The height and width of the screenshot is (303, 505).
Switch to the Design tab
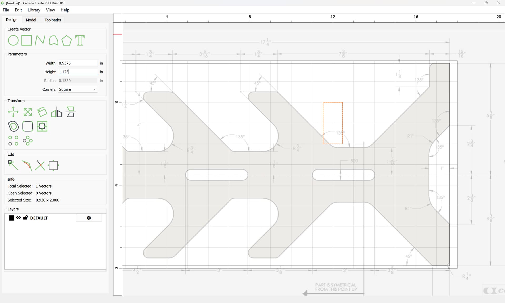[12, 20]
